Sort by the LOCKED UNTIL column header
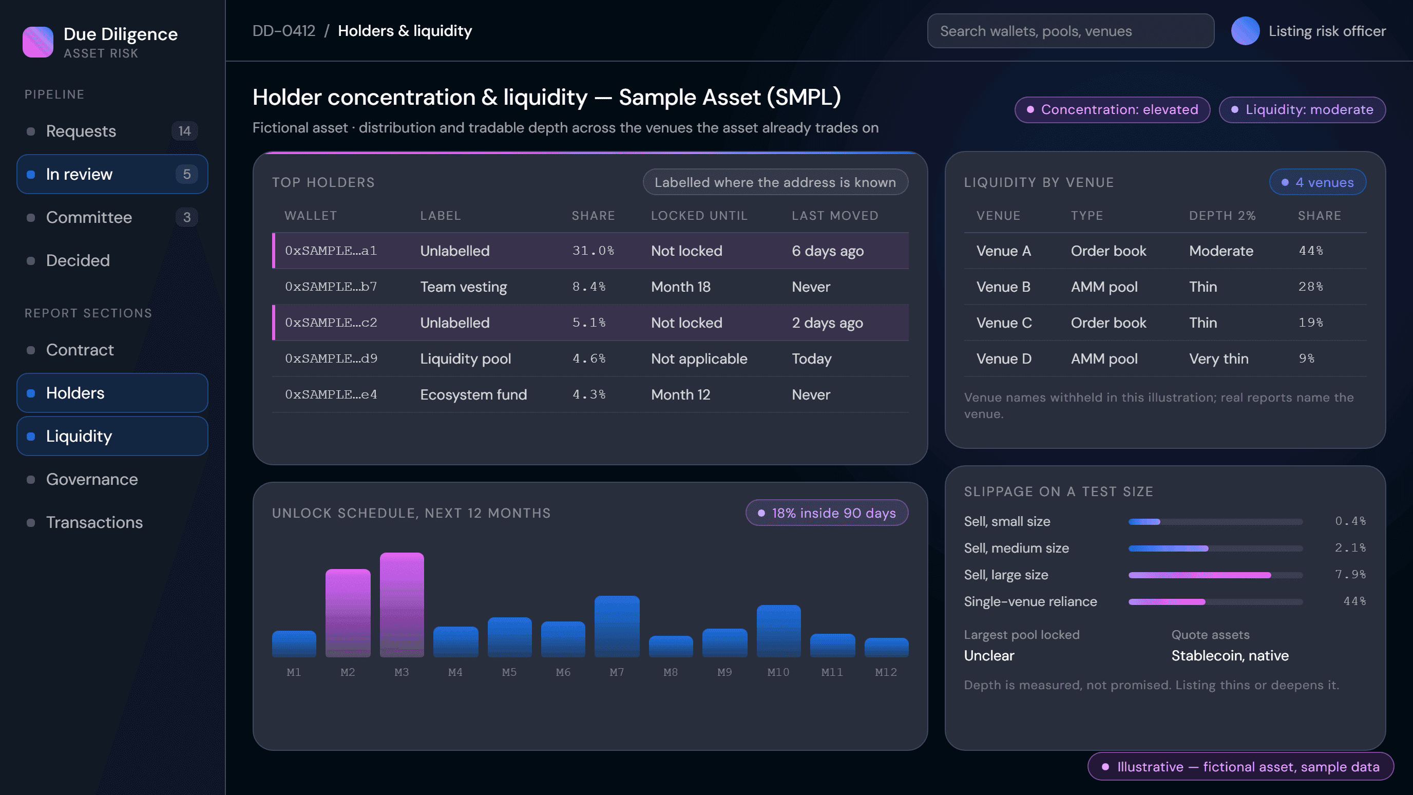The height and width of the screenshot is (795, 1413). click(699, 216)
